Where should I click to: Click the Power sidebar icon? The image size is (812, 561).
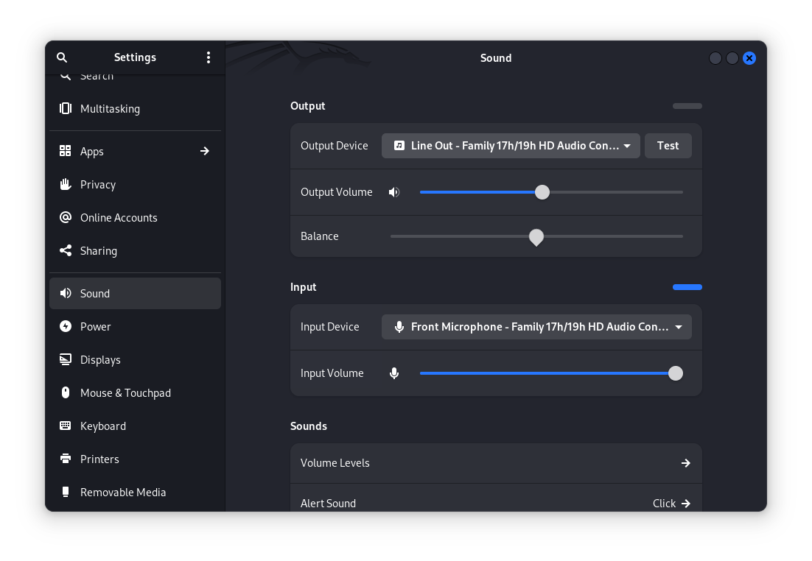point(65,326)
